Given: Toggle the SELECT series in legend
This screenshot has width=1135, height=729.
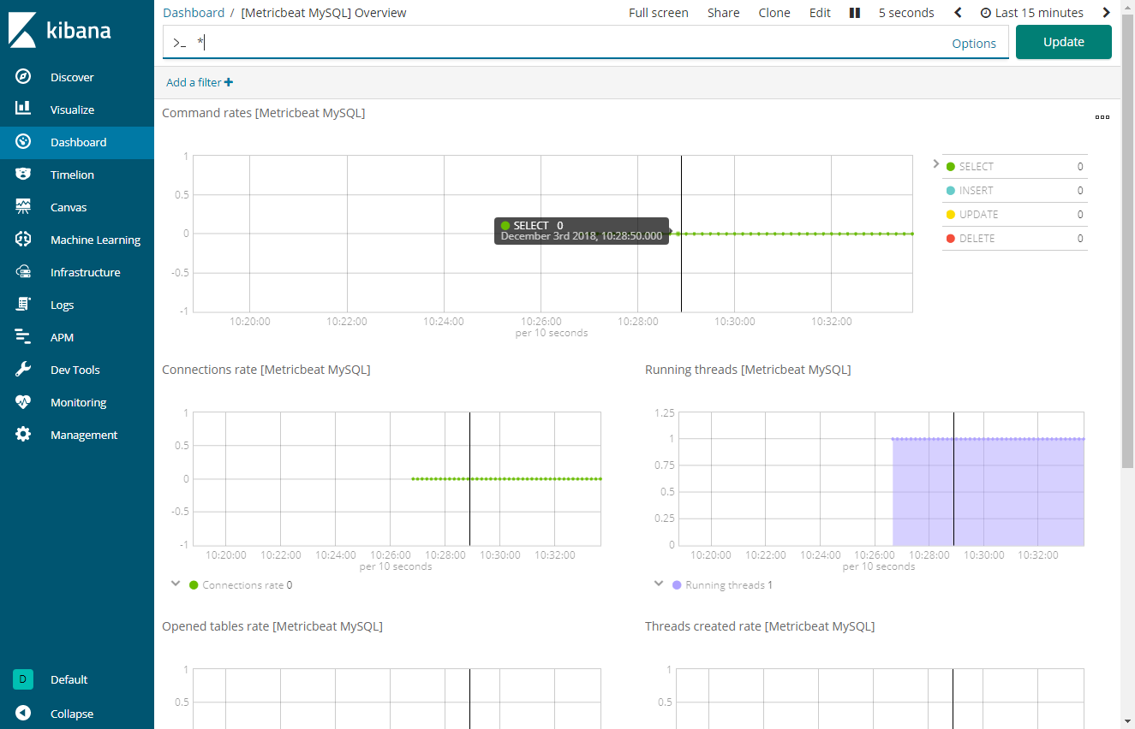Looking at the screenshot, I should pos(1015,167).
